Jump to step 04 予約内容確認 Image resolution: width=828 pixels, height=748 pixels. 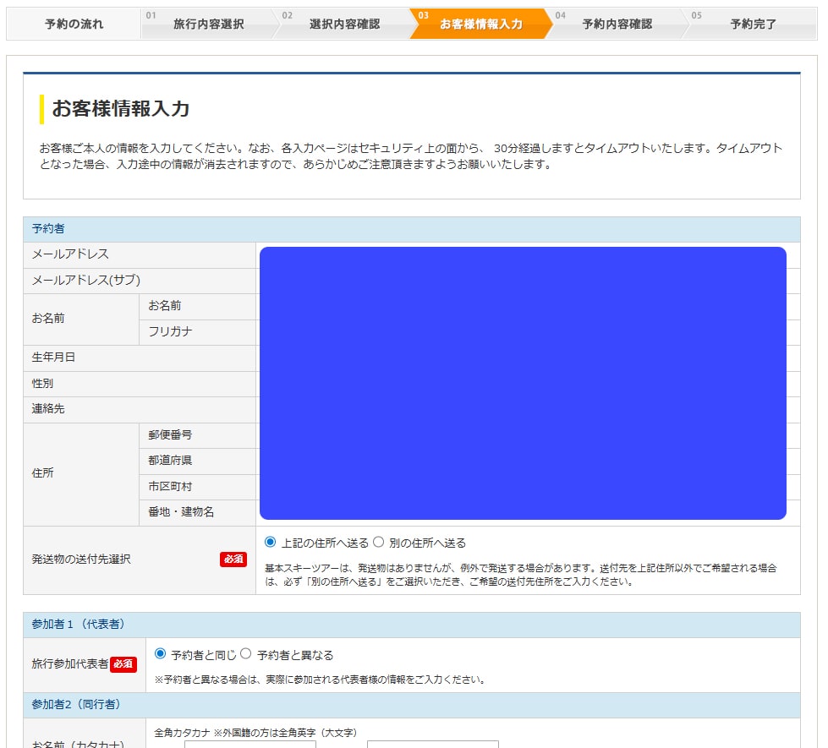[x=617, y=25]
